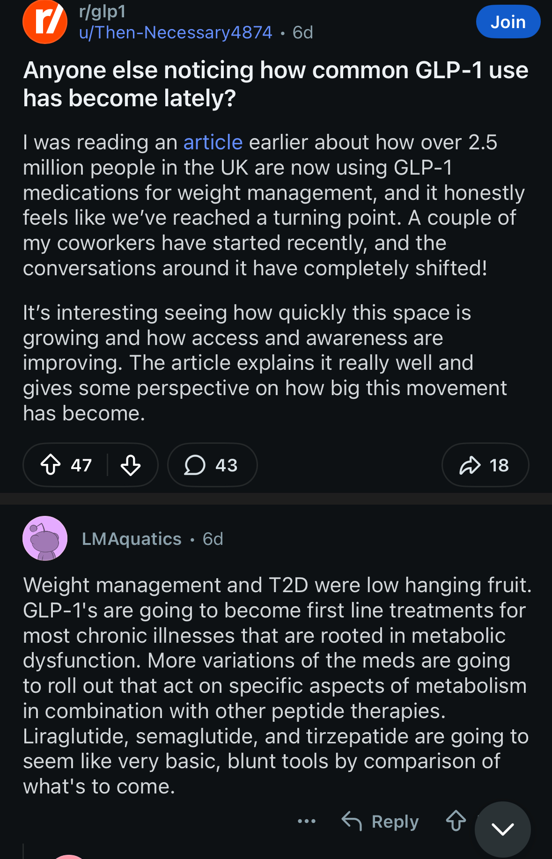Upvote LMAquatics' comment
Viewport: 552px width, 859px height.
pyautogui.click(x=456, y=821)
